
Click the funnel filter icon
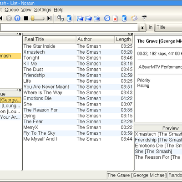tap(144, 18)
